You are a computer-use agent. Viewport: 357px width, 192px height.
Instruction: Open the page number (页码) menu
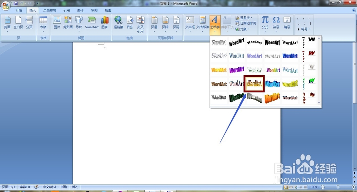tap(176, 24)
